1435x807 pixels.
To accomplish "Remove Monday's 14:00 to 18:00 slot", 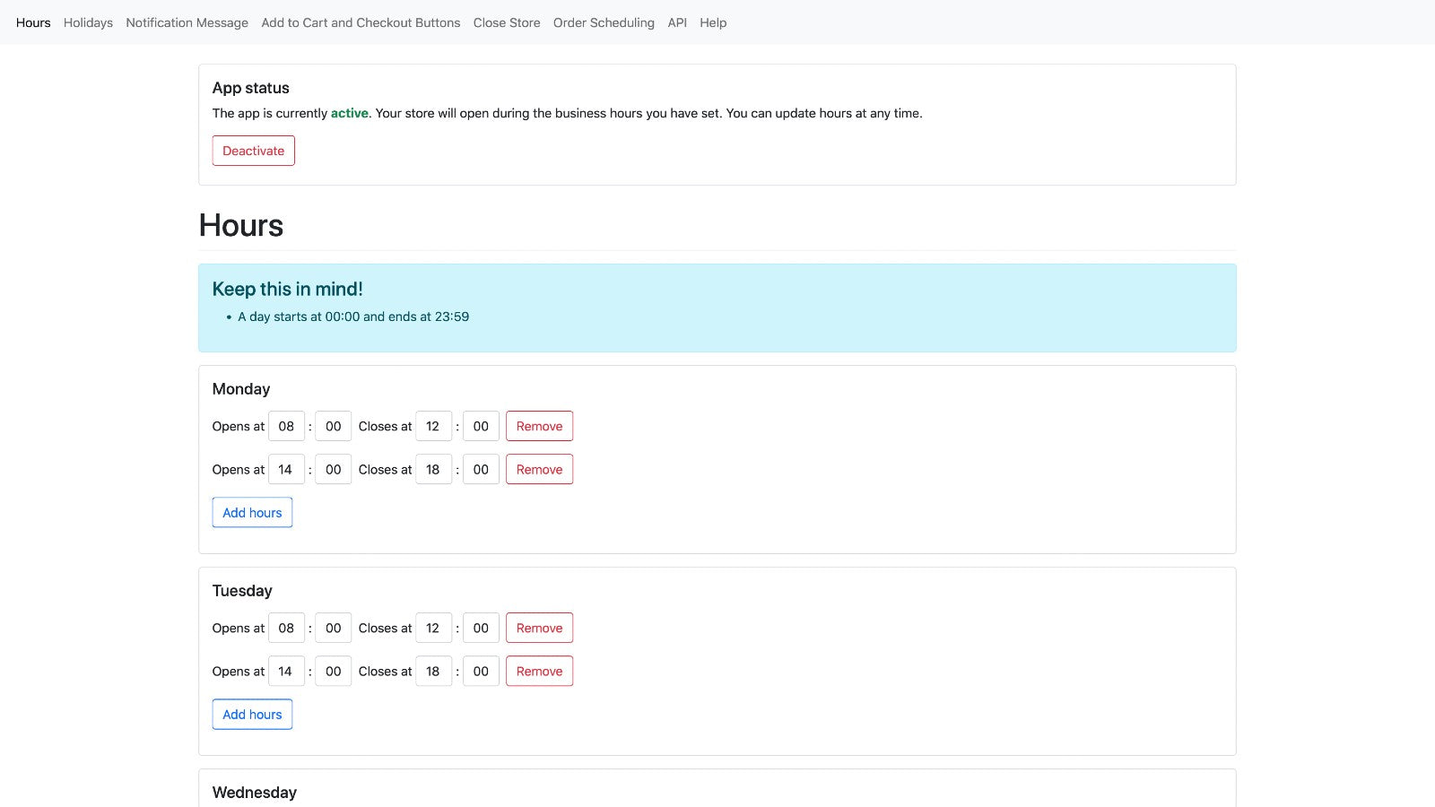I will tap(539, 469).
